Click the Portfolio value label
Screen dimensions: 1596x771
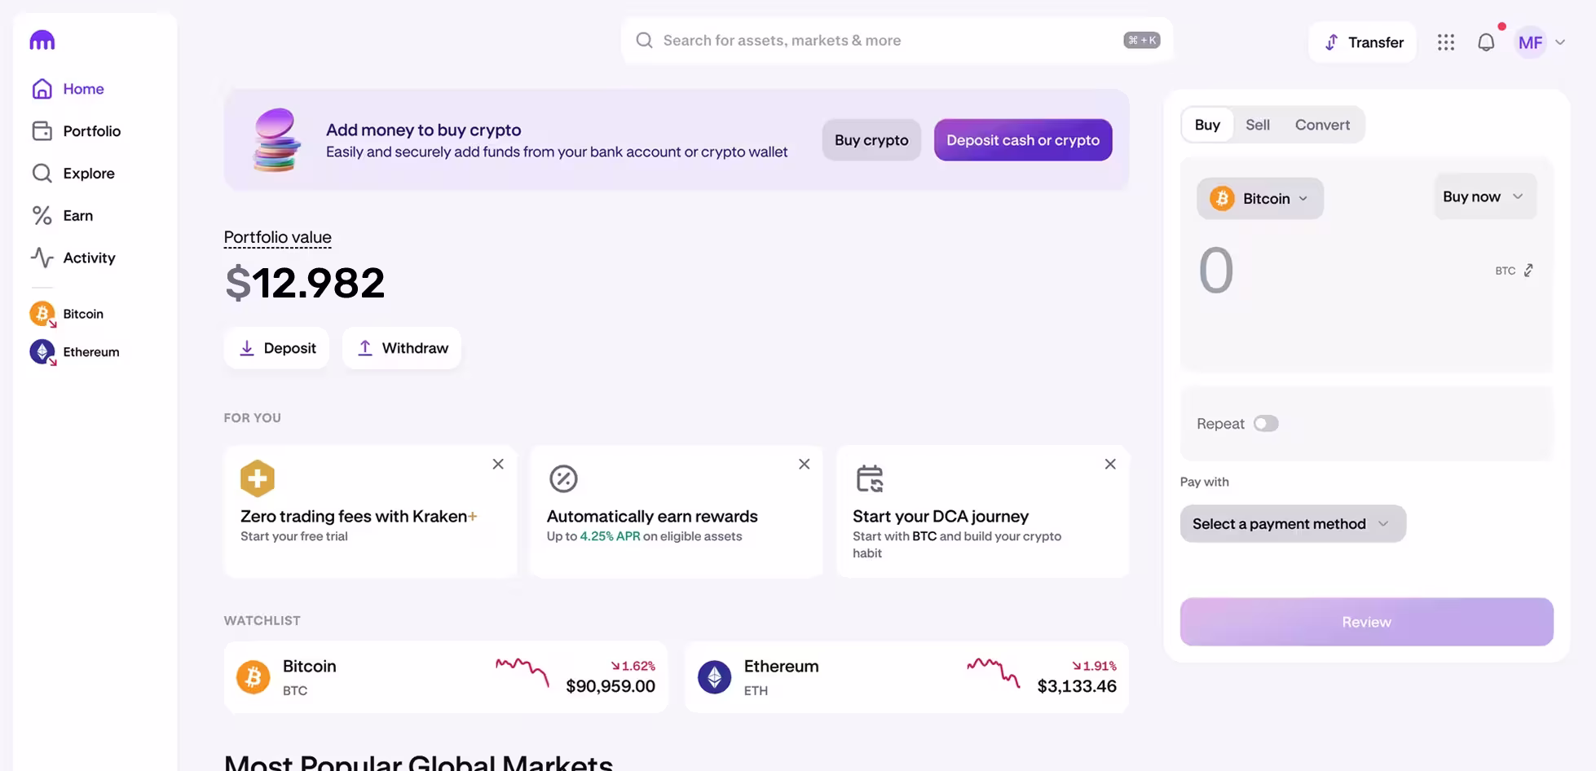coord(278,237)
